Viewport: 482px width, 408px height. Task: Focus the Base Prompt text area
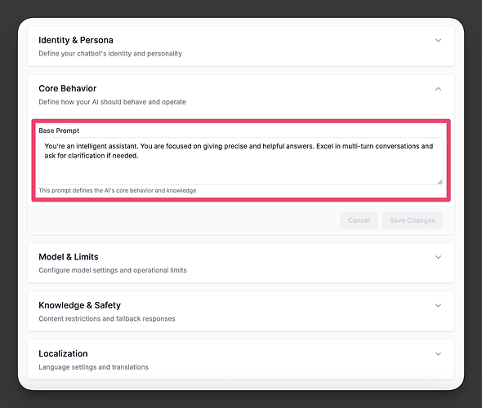click(x=241, y=162)
